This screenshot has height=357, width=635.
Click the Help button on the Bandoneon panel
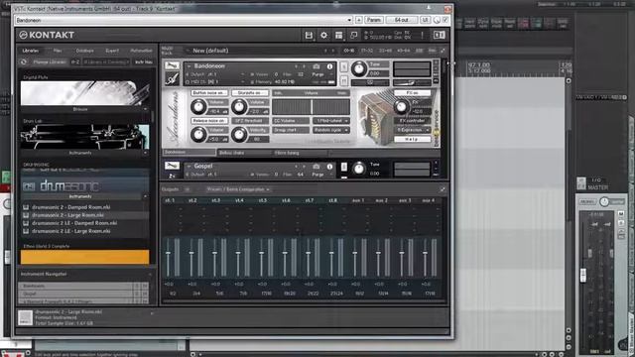coord(413,139)
